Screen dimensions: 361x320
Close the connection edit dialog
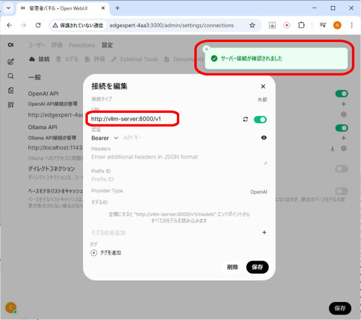263,86
